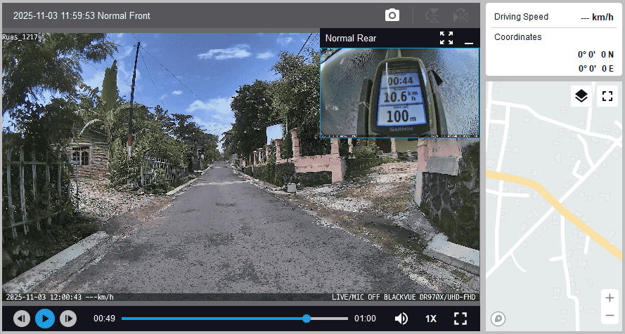
Task: Click the video seek bar handle
Action: 307,319
